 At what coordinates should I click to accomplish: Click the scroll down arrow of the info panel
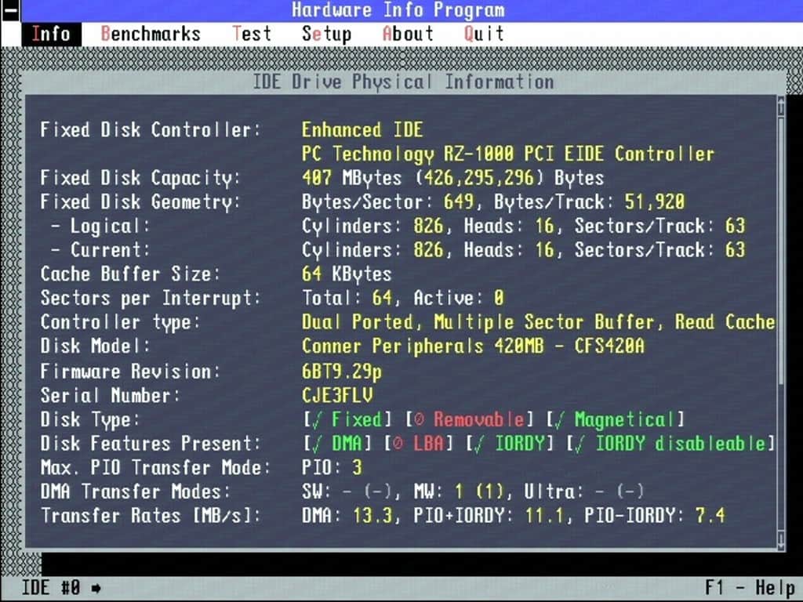[781, 539]
